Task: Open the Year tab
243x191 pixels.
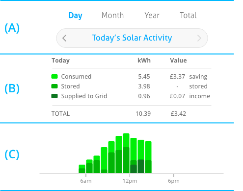Action: coord(152,16)
